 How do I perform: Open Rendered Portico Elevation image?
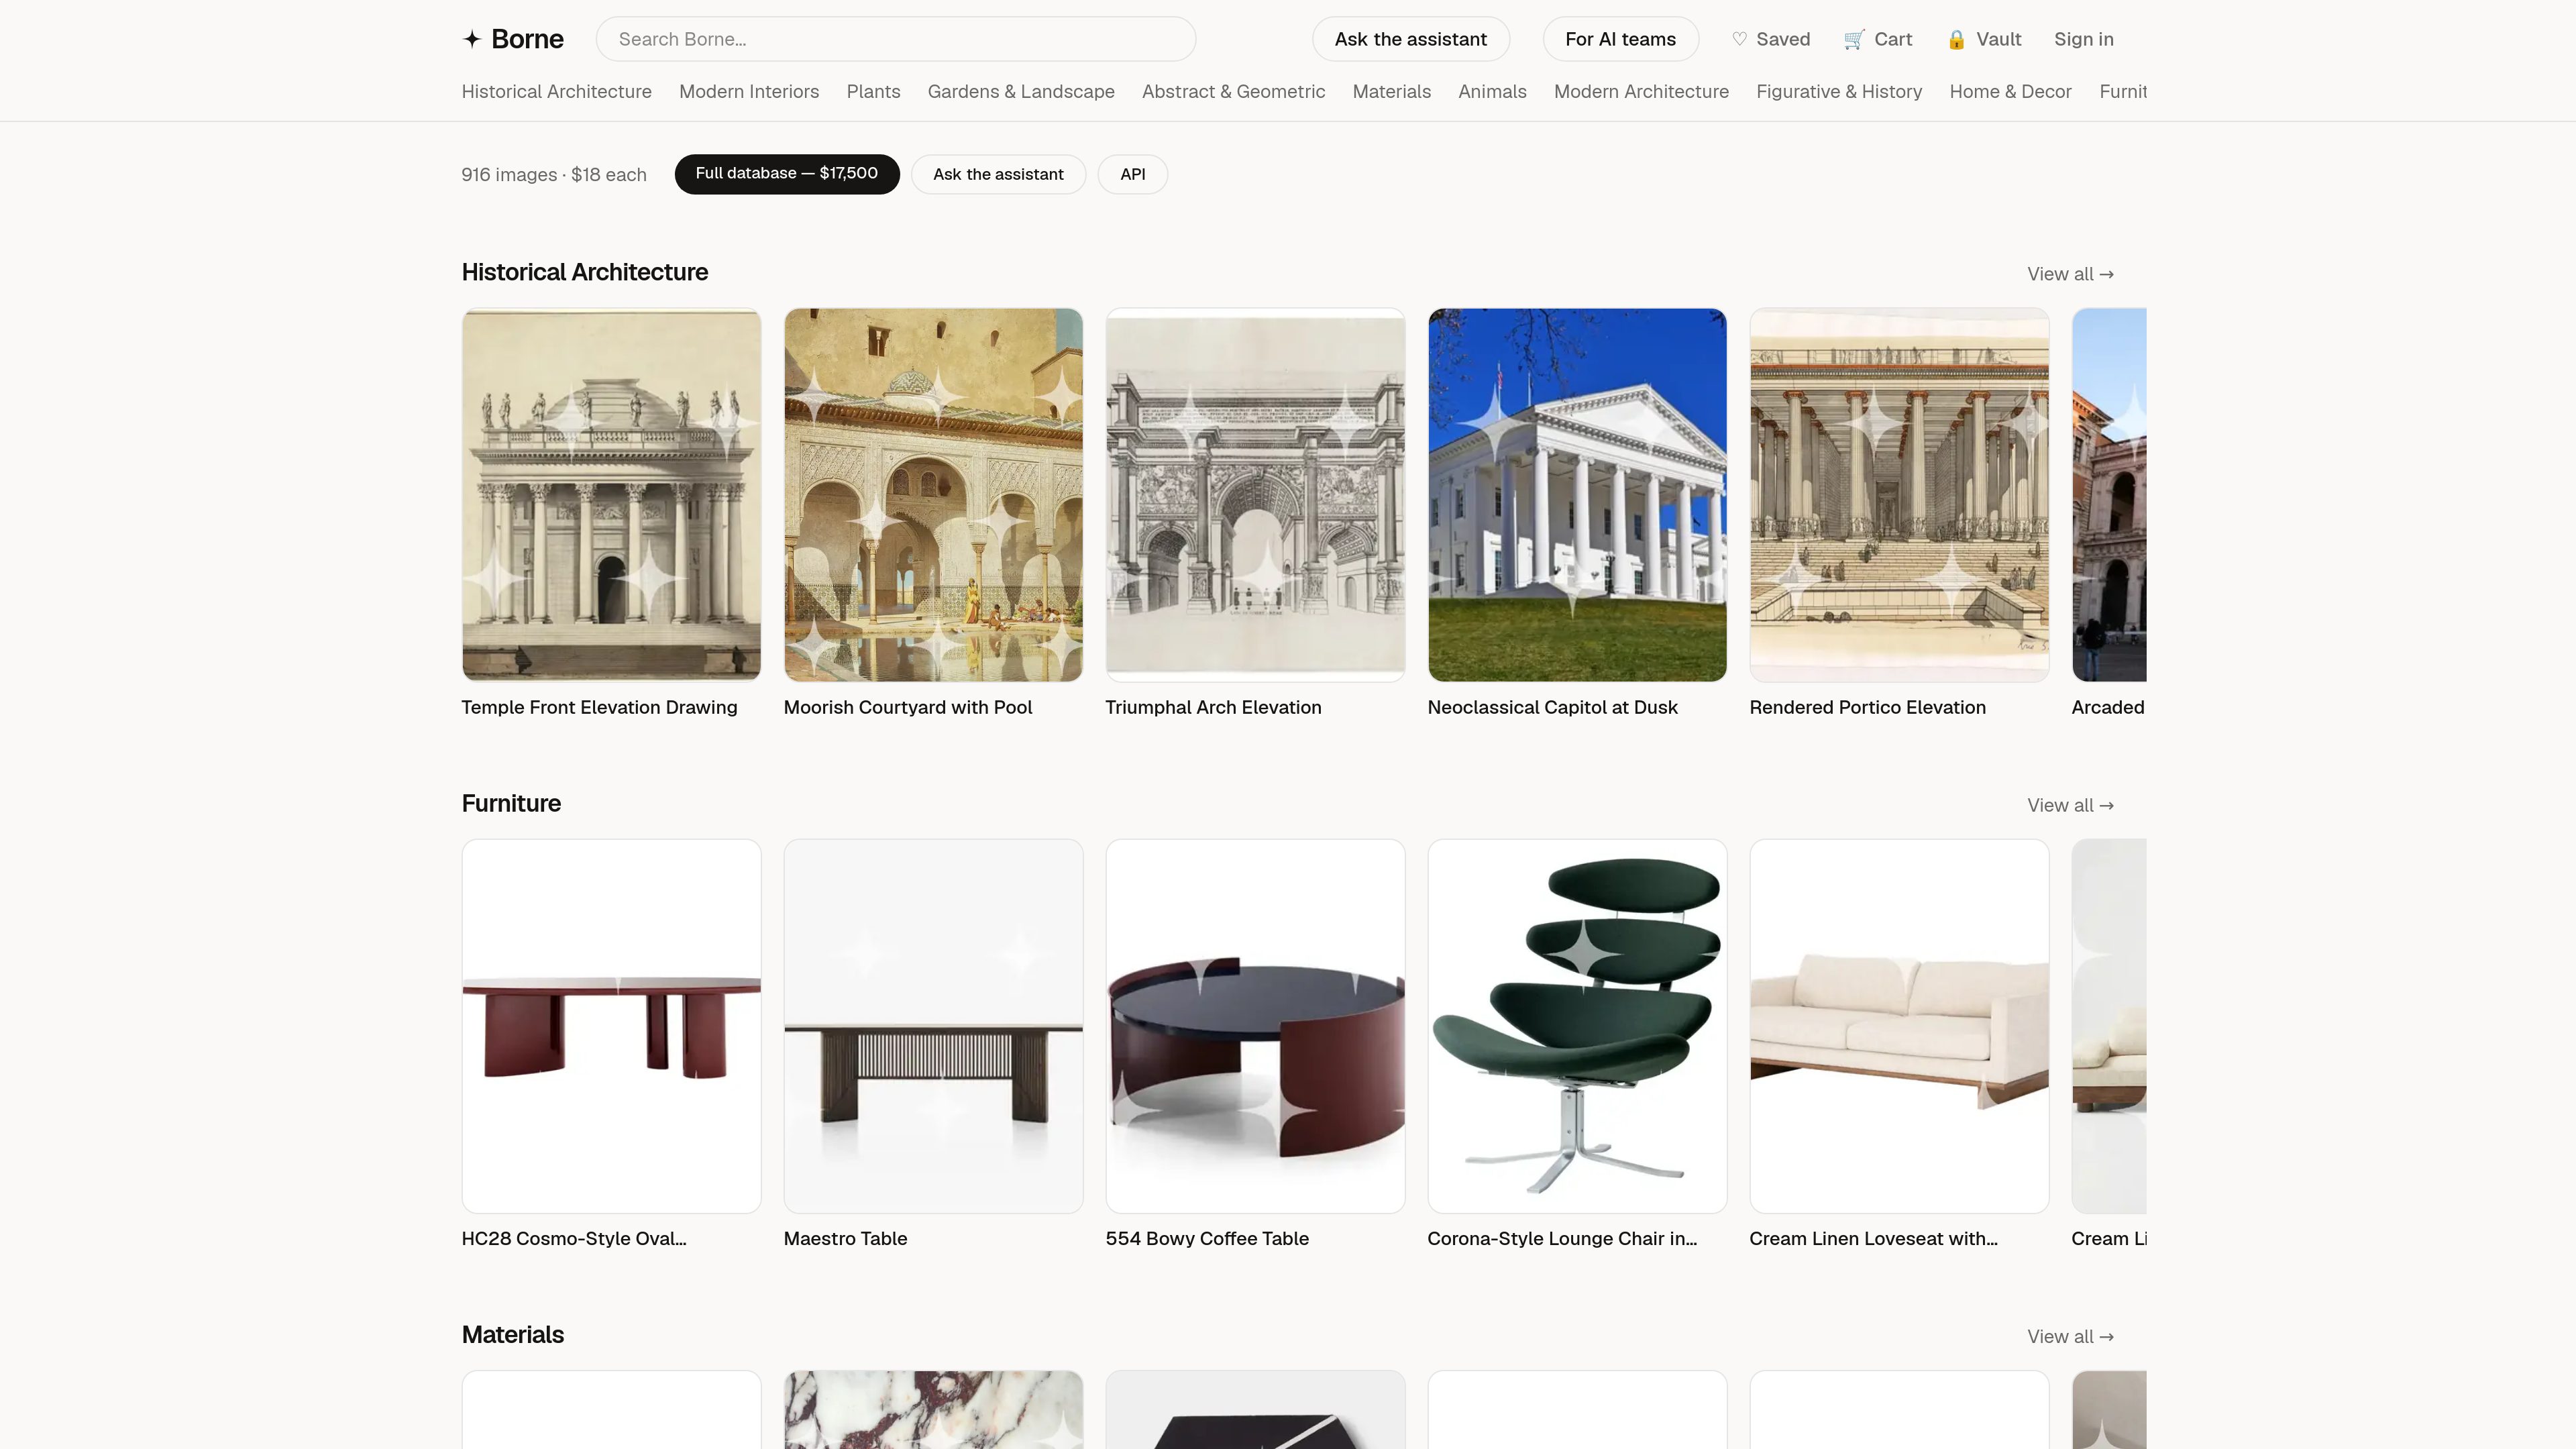[x=1899, y=494]
